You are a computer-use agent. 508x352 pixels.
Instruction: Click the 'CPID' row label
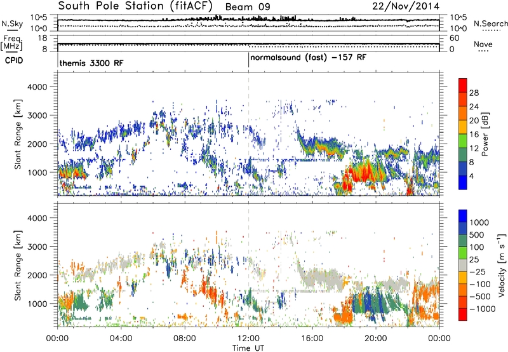coord(14,60)
